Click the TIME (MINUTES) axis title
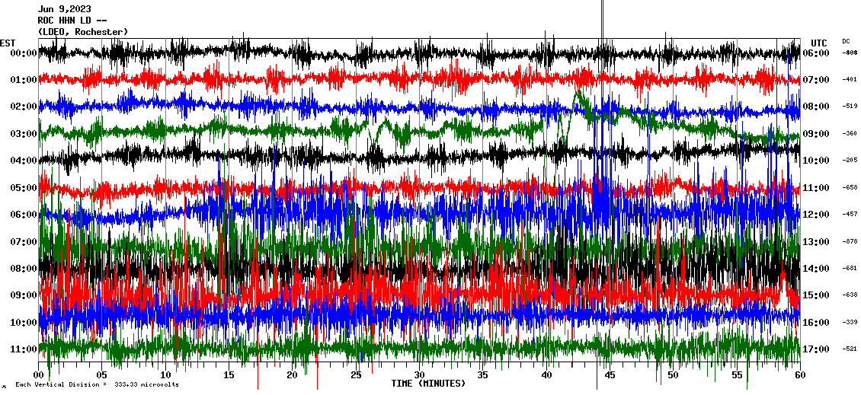The width and height of the screenshot is (861, 395). (x=428, y=384)
